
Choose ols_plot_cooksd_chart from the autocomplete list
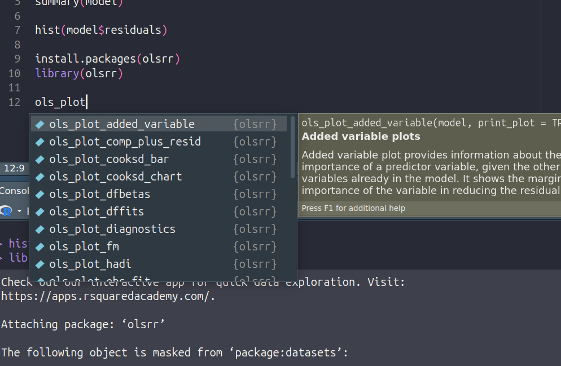115,177
